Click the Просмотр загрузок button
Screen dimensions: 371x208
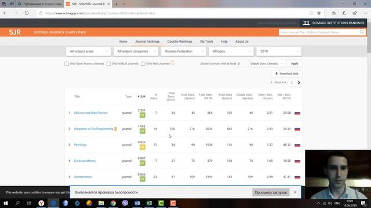click(x=271, y=192)
